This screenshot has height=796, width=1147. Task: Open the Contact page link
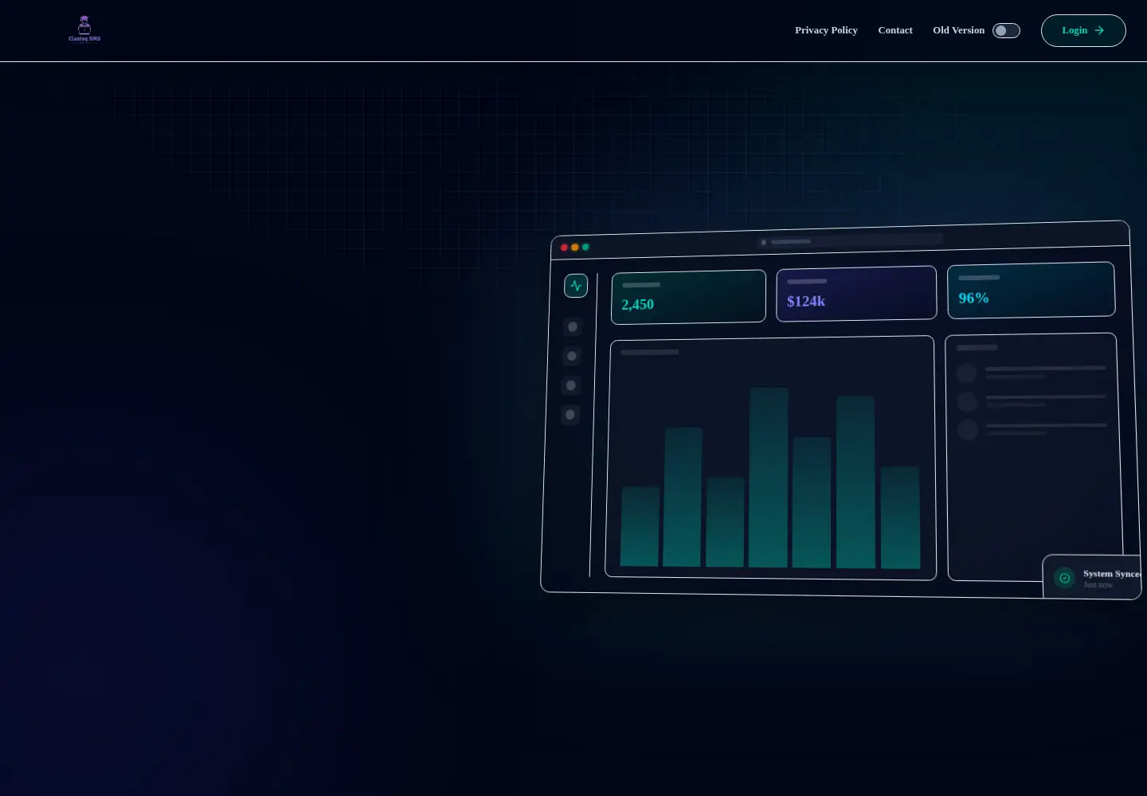[x=895, y=30]
